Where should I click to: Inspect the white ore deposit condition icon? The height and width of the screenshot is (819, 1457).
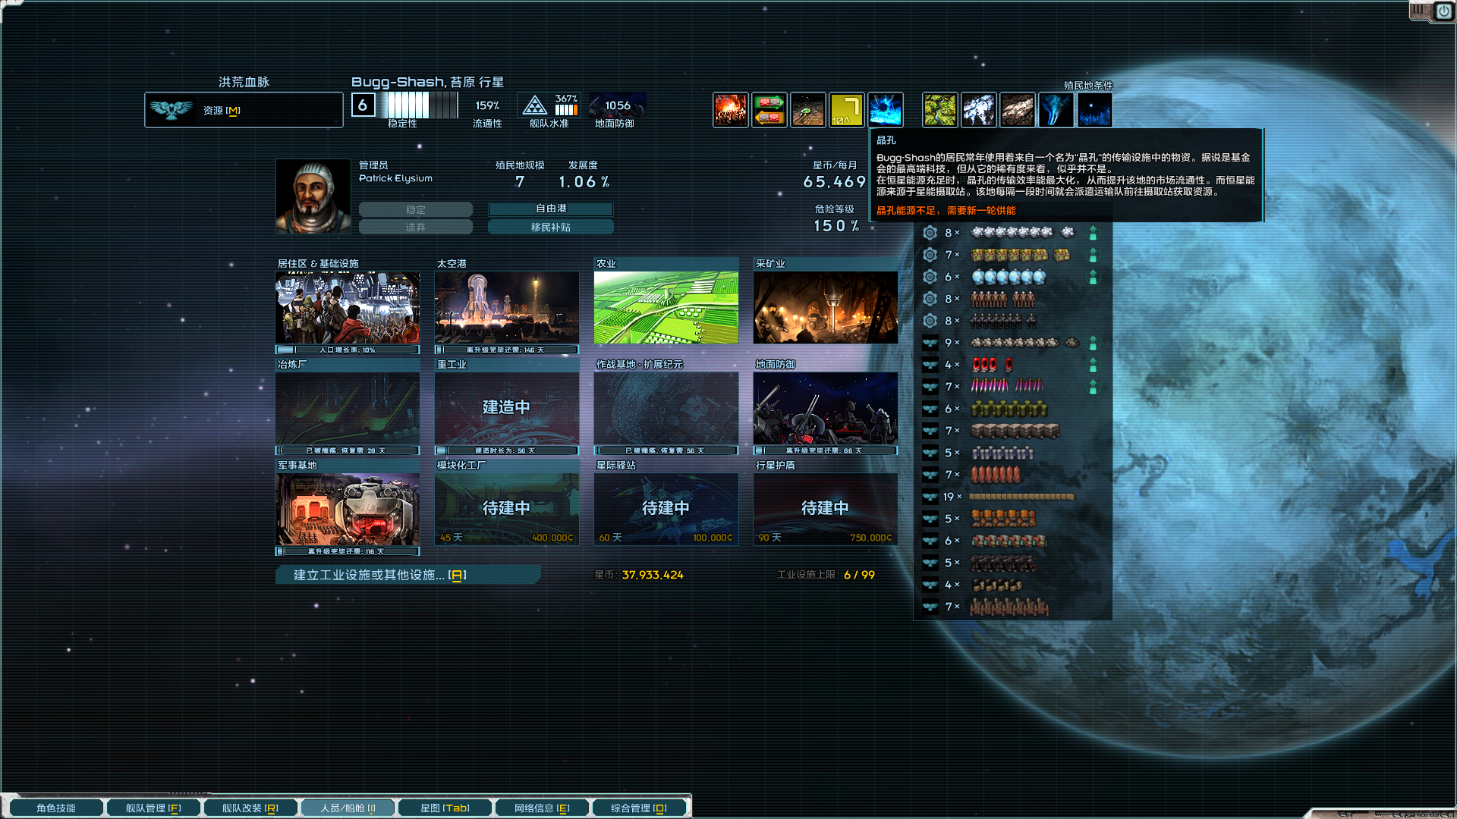(x=979, y=110)
